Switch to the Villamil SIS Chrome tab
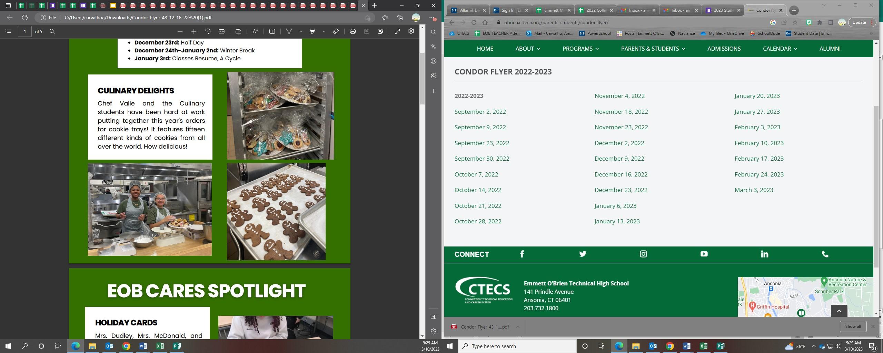The width and height of the screenshot is (883, 353). click(468, 10)
